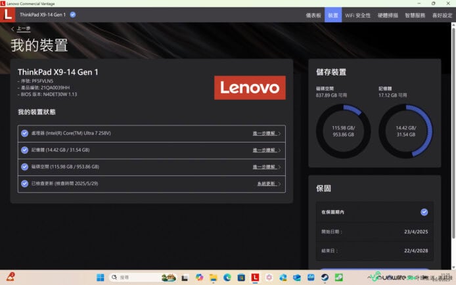Click the notification widget icon in the taskbar's left corner
The height and width of the screenshot is (285, 456).
point(11,277)
